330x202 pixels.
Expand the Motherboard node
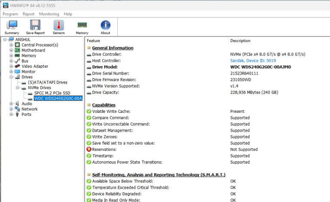(11, 50)
